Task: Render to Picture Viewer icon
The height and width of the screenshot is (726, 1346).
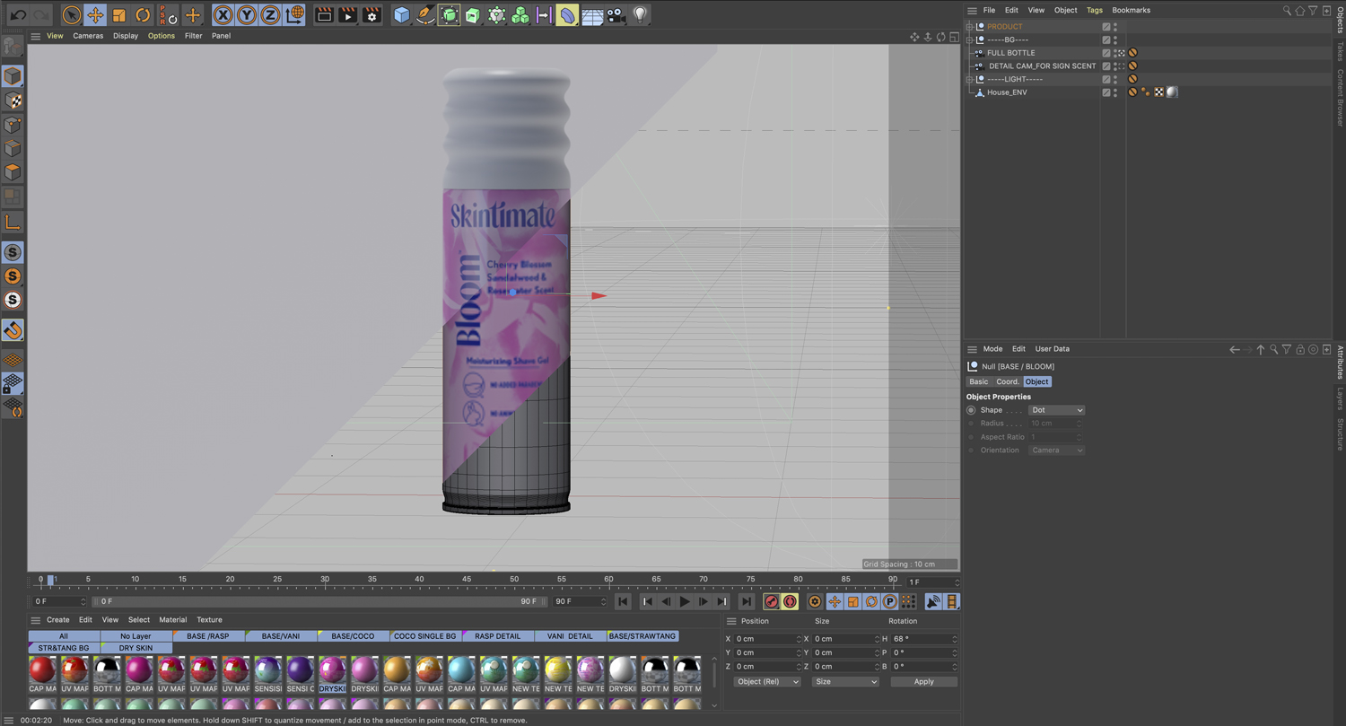Action: [348, 15]
